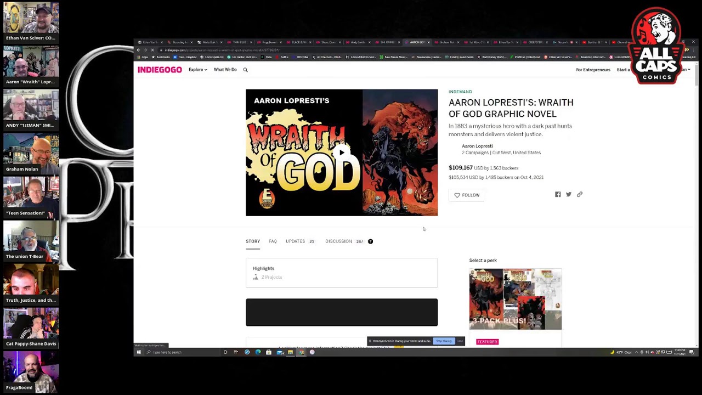This screenshot has width=702, height=395.
Task: Click the Indiegogo search magnifier icon
Action: coord(245,70)
